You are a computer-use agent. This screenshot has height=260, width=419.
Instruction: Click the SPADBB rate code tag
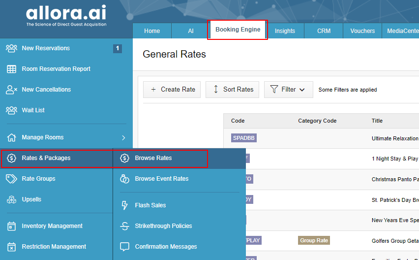[x=244, y=138]
